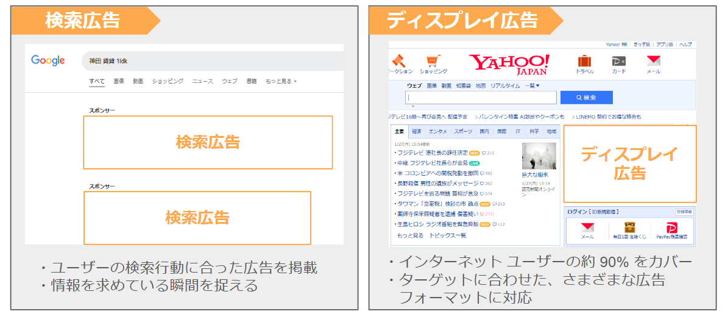Select Yahoo's 地図 search type
The width and height of the screenshot is (725, 311).
[x=481, y=85]
